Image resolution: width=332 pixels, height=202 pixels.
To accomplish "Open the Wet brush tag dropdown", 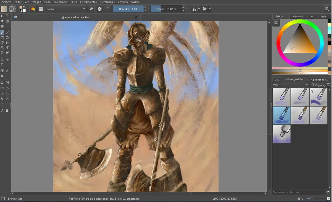I will coord(290,85).
